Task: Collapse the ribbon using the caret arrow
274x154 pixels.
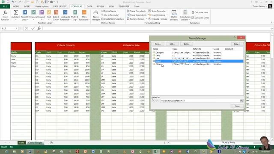Action: coord(271,23)
